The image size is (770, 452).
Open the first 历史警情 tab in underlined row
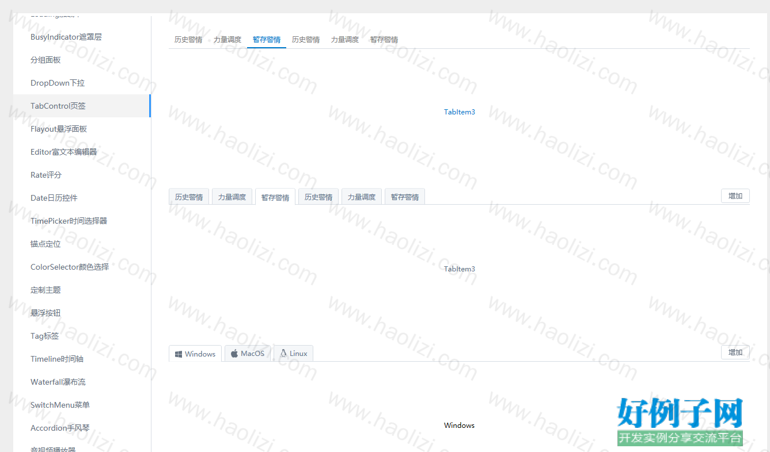pyautogui.click(x=188, y=40)
